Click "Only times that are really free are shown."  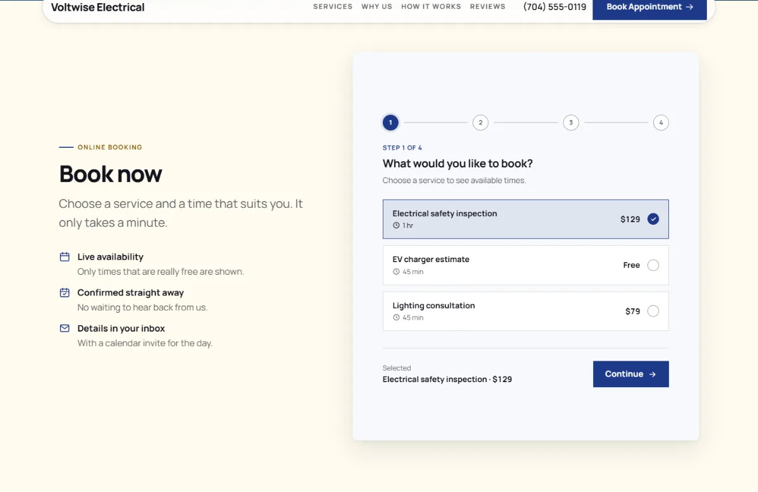[x=160, y=272]
